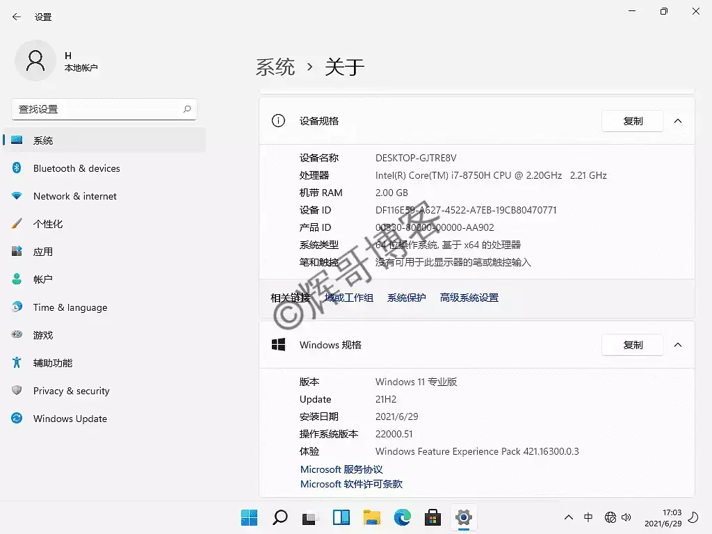Viewport: 712px width, 534px height.
Task: Open the user account avatar
Action: (x=35, y=60)
